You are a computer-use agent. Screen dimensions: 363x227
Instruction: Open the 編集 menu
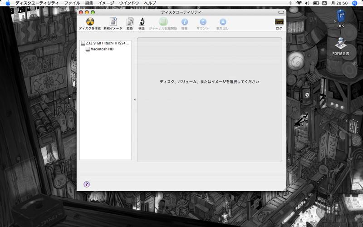click(x=89, y=3)
